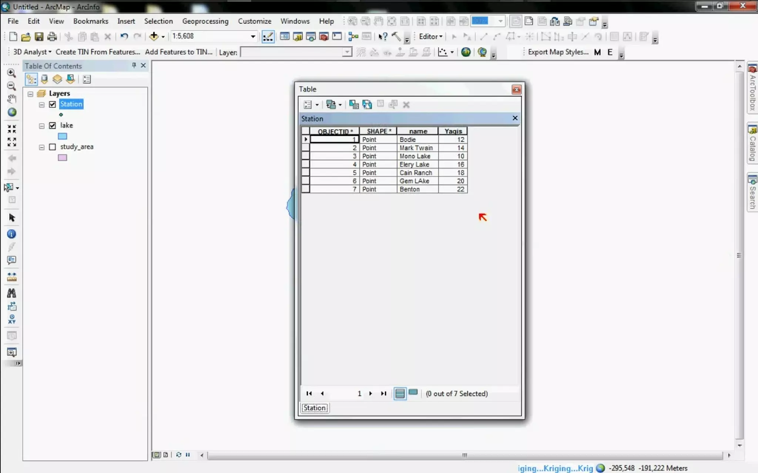Open the Table Options dropdown
The width and height of the screenshot is (758, 473).
pyautogui.click(x=311, y=105)
